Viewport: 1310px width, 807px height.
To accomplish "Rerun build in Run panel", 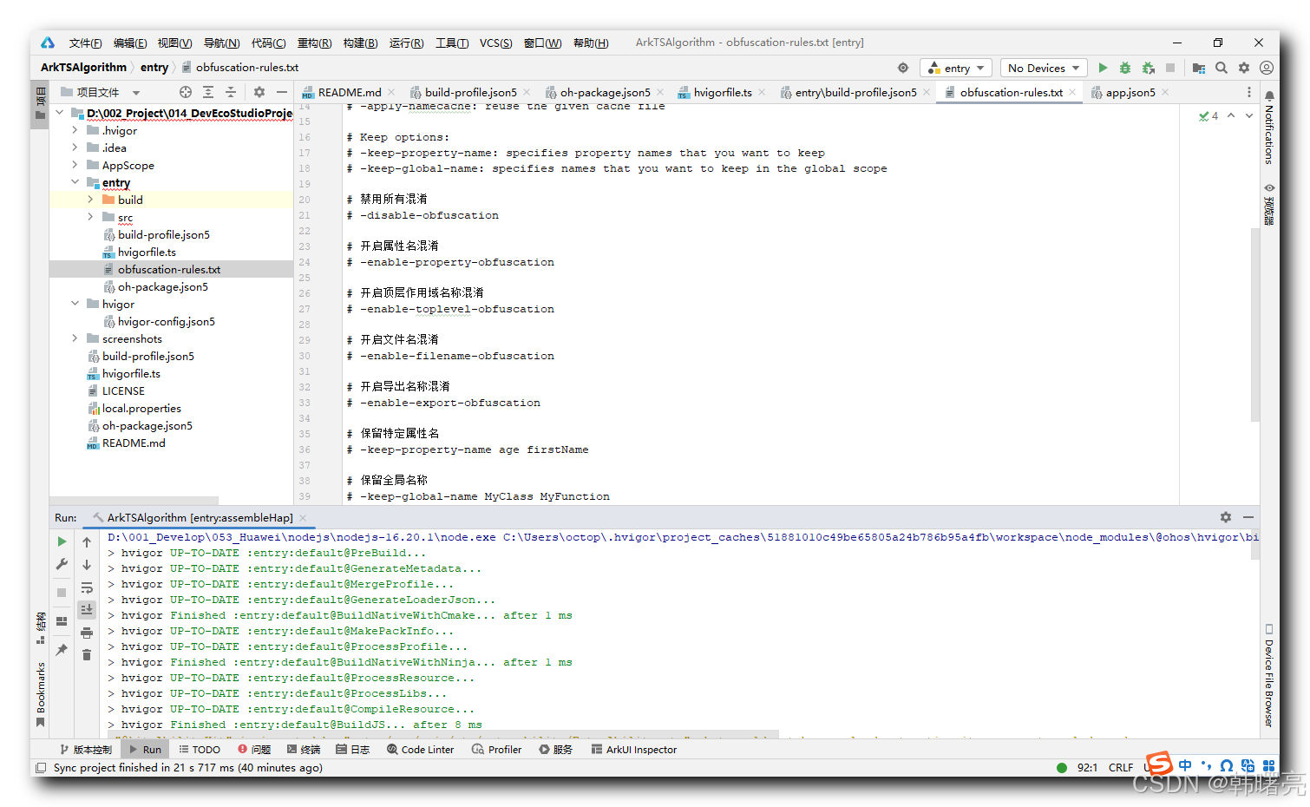I will click(x=62, y=541).
